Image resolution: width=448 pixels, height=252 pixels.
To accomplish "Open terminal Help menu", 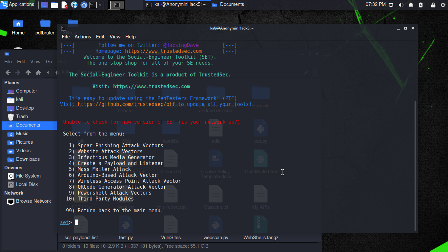I will click(x=131, y=37).
